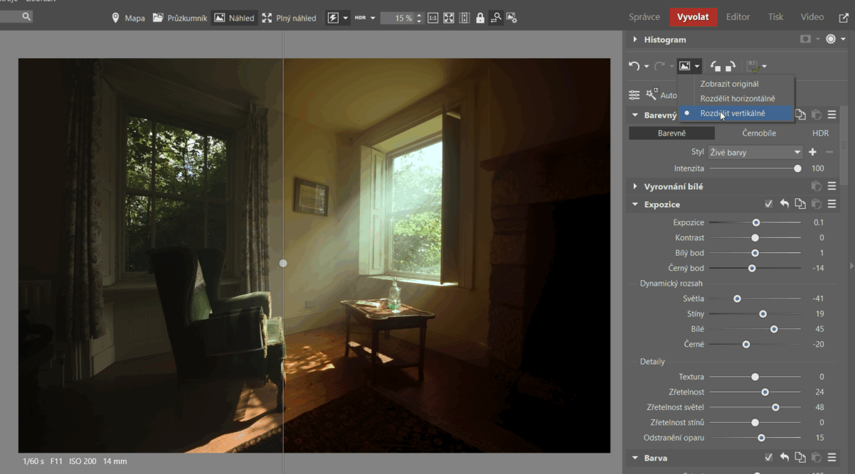Rotate the image left
This screenshot has height=474, width=855.
pyautogui.click(x=715, y=66)
